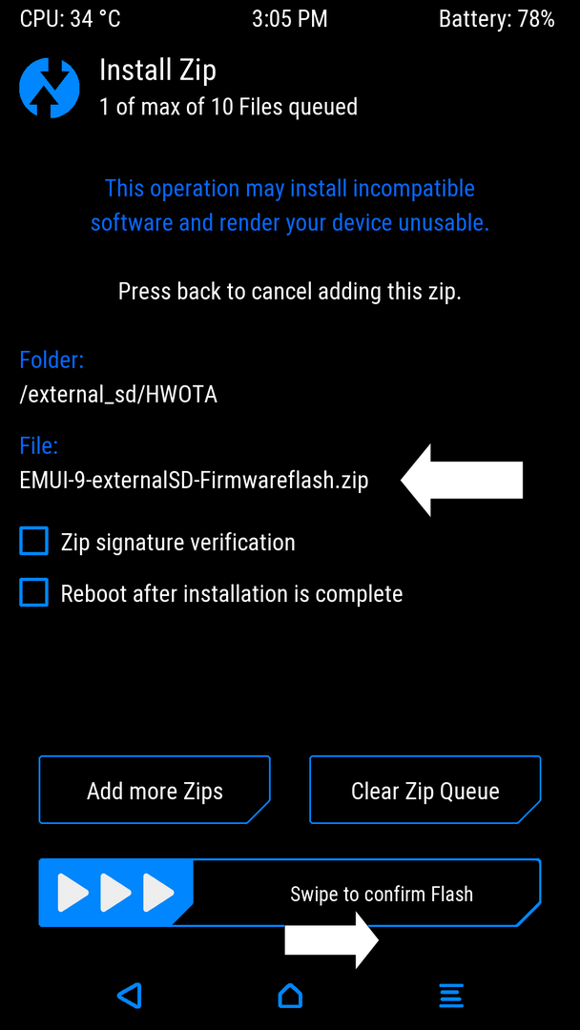Image resolution: width=580 pixels, height=1030 pixels.
Task: Click the white arrow pointing at the zip filename
Action: coord(462,480)
